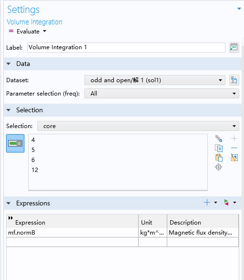Open the Dataset dropdown
This screenshot has height=280, width=244.
tap(155, 80)
